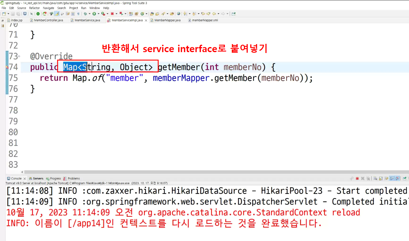The image size is (409, 241).
Task: Toggle Show Console on Standard Out
Action: [x=392, y=178]
